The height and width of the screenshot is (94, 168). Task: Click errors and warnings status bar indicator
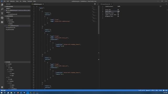pyautogui.click(x=3, y=90)
